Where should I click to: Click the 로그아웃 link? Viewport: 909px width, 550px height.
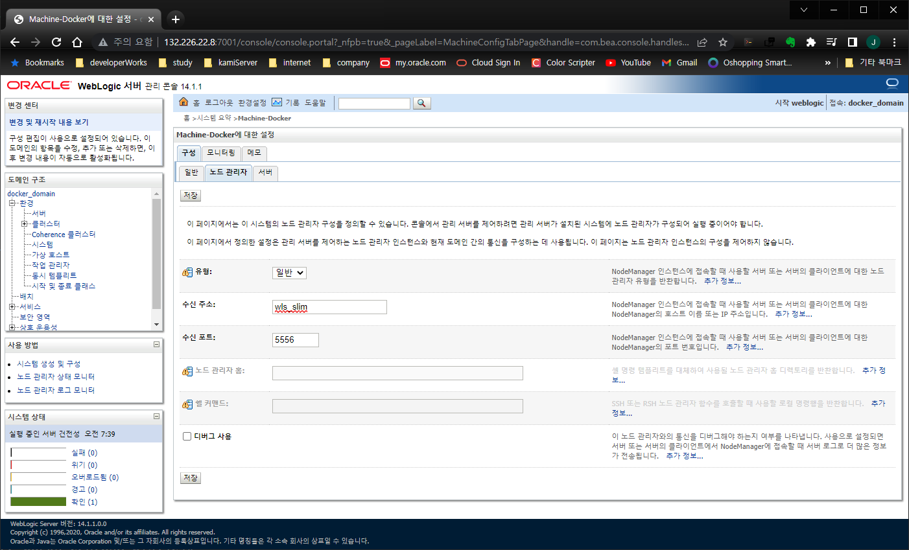click(x=218, y=103)
